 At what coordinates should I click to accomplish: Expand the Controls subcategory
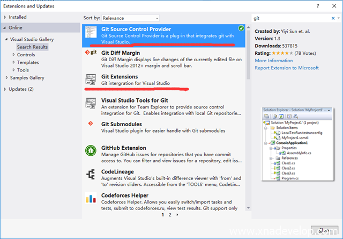[x=13, y=55]
